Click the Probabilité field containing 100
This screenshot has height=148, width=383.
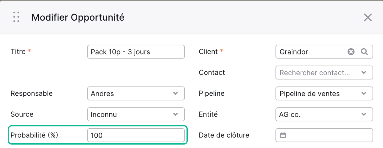click(136, 135)
